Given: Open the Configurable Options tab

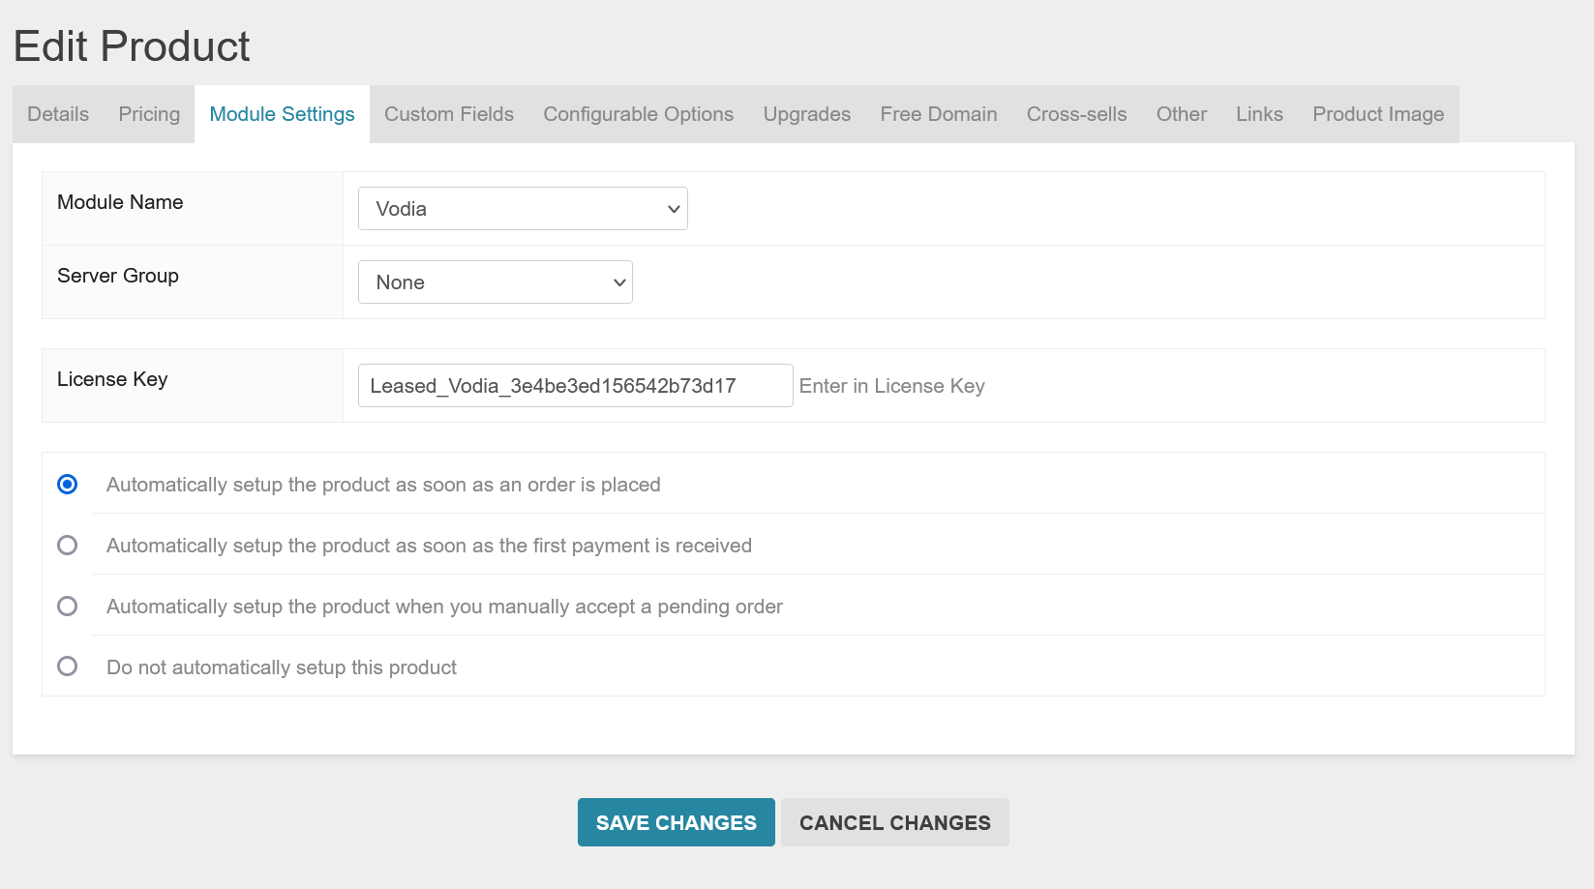Looking at the screenshot, I should coord(639,114).
